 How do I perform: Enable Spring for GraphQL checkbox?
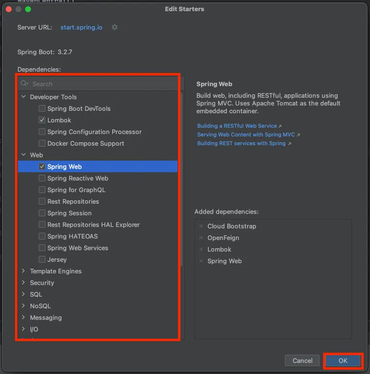pos(42,190)
